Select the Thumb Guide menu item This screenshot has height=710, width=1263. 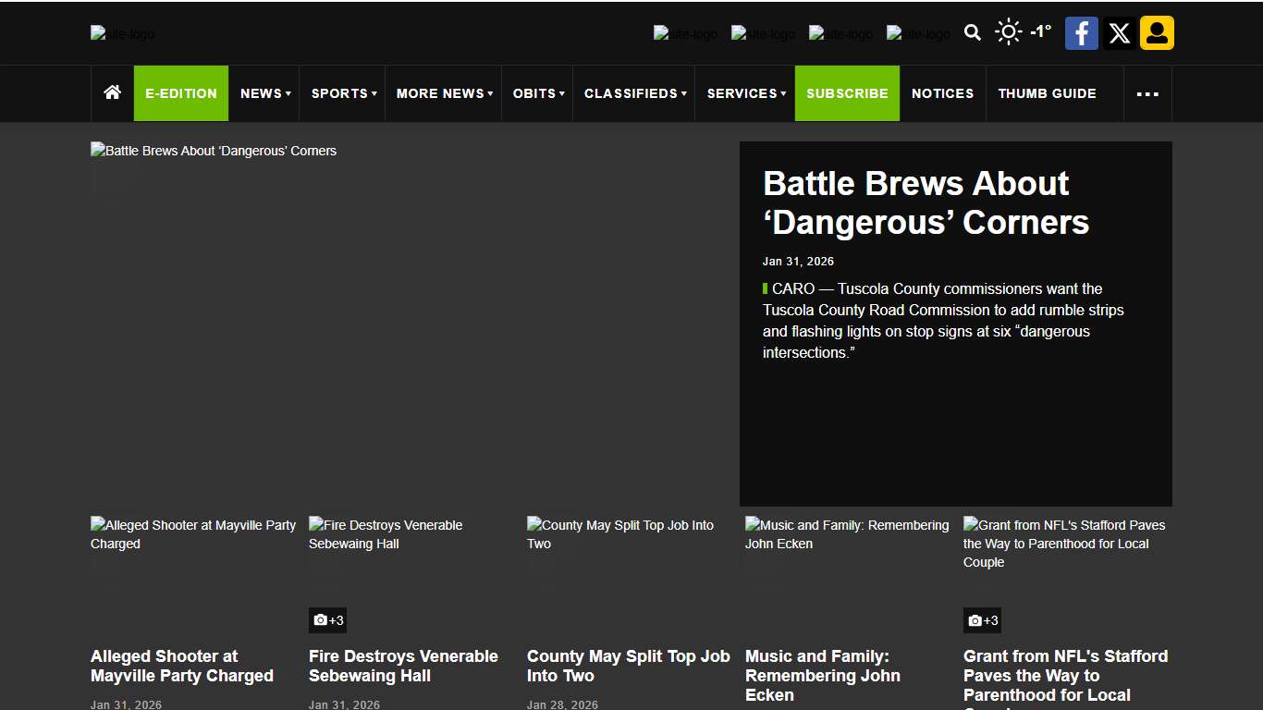(1047, 93)
